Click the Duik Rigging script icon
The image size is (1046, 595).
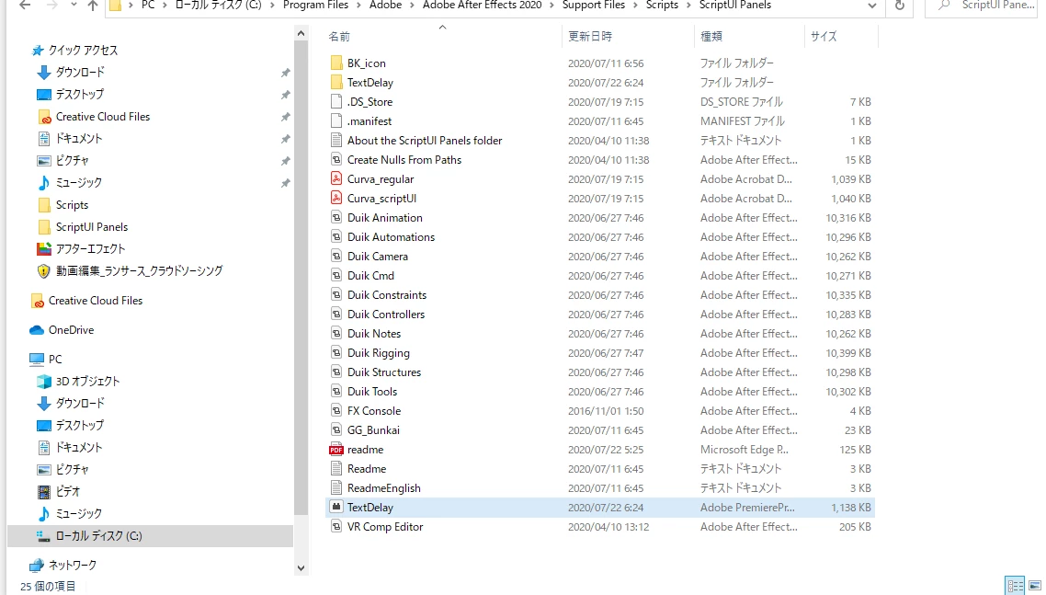pos(337,353)
